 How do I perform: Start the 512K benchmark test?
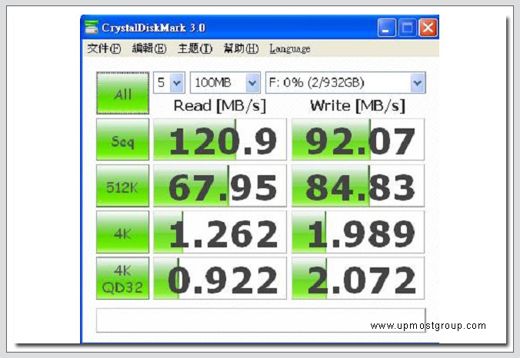(123, 186)
